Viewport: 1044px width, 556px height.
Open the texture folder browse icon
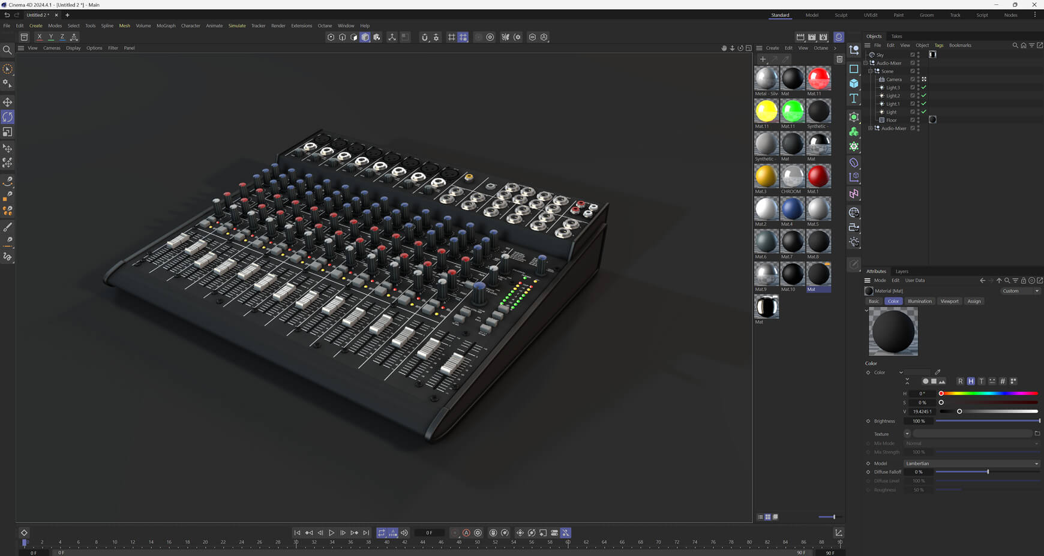point(1037,434)
